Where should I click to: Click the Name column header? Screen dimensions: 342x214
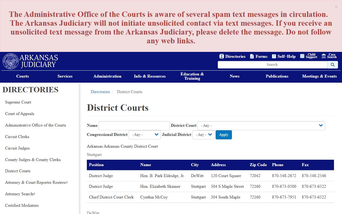[146, 165]
